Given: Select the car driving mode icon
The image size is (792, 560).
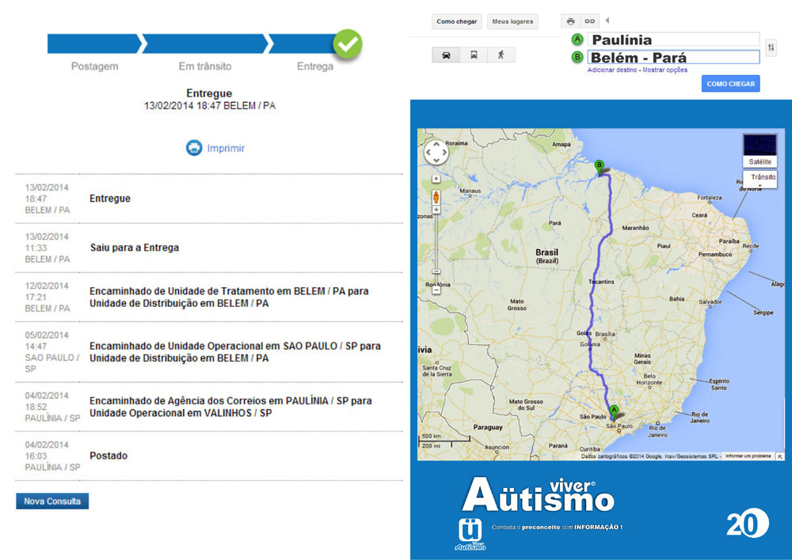Looking at the screenshot, I should coord(446,55).
